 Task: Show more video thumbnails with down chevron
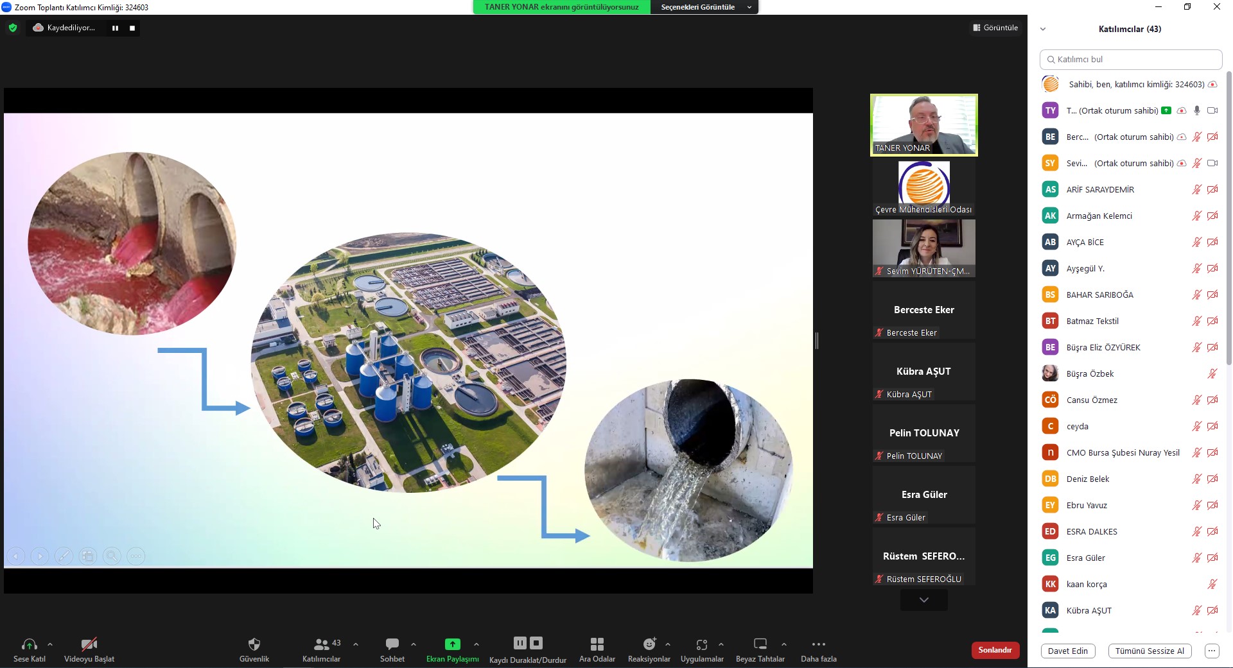(923, 600)
